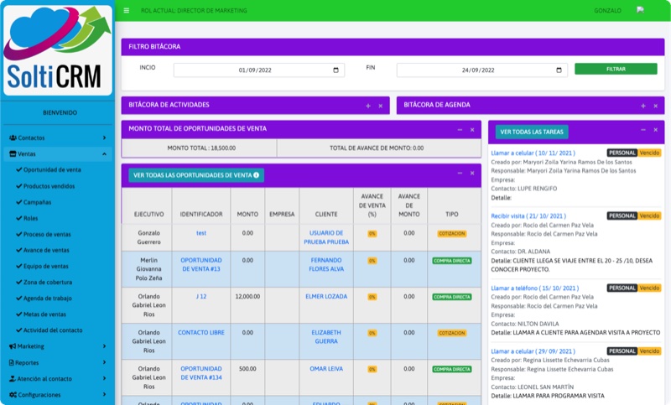The image size is (671, 405).
Task: Expand the Reportes sidebar menu
Action: (x=58, y=363)
